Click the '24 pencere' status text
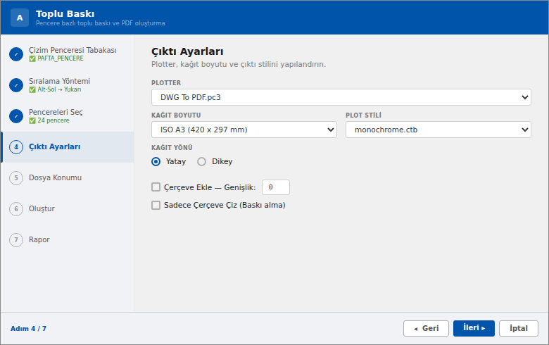 (53, 120)
